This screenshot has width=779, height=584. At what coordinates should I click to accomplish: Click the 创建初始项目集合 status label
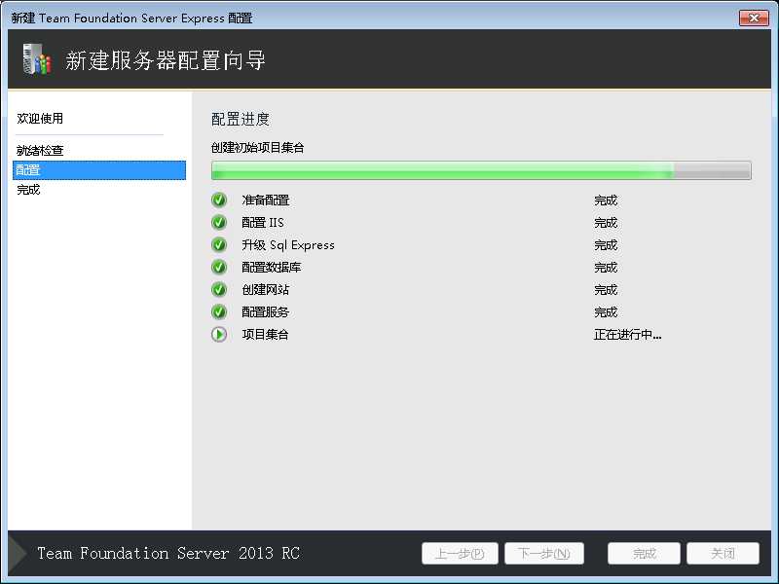[x=258, y=148]
